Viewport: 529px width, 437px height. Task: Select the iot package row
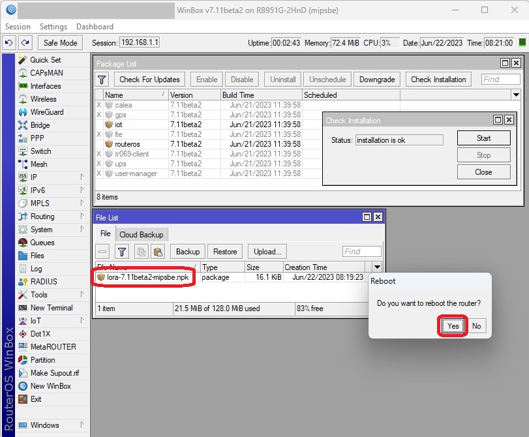pyautogui.click(x=209, y=125)
